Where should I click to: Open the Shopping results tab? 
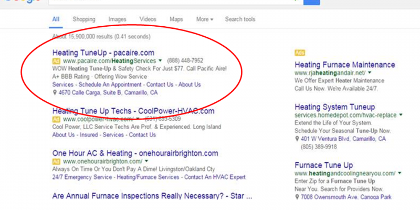(x=84, y=19)
